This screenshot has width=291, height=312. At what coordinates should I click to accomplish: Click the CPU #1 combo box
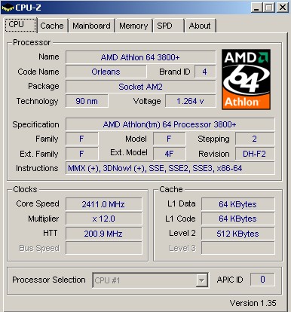150,280
